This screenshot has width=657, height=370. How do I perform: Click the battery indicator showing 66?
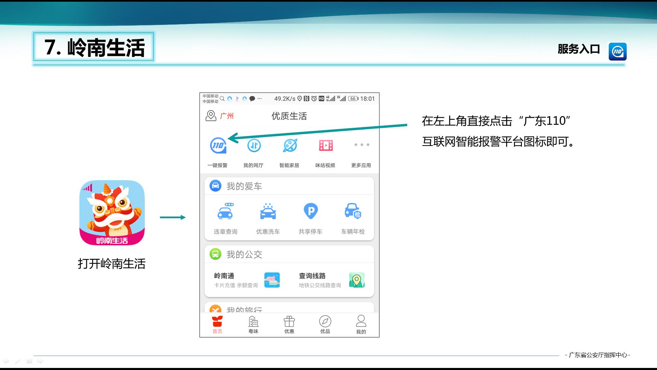(353, 99)
